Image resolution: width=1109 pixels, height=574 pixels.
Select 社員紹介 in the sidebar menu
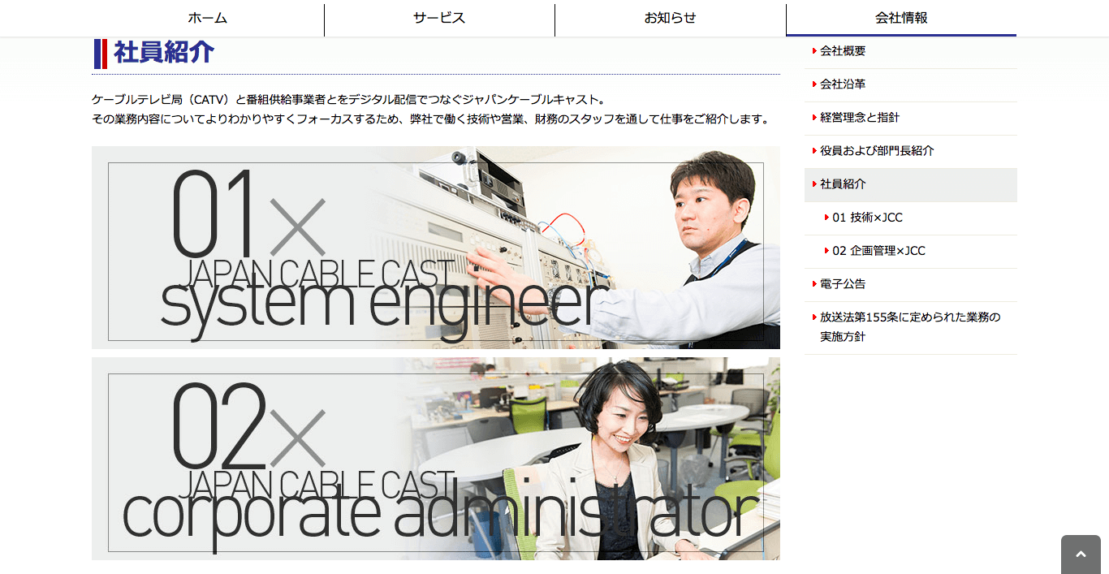pyautogui.click(x=910, y=184)
